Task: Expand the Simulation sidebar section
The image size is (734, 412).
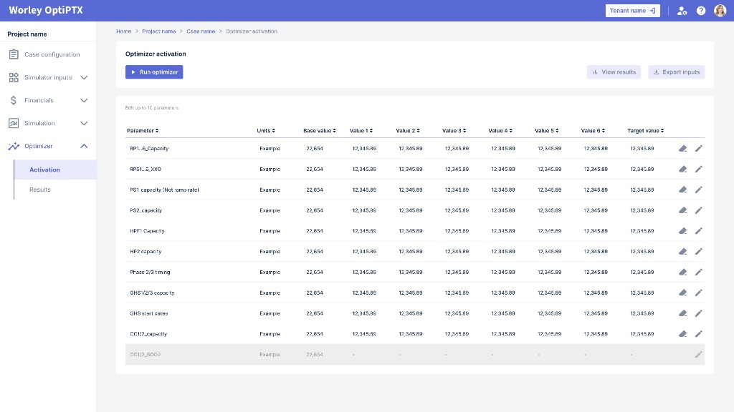Action: click(x=84, y=123)
